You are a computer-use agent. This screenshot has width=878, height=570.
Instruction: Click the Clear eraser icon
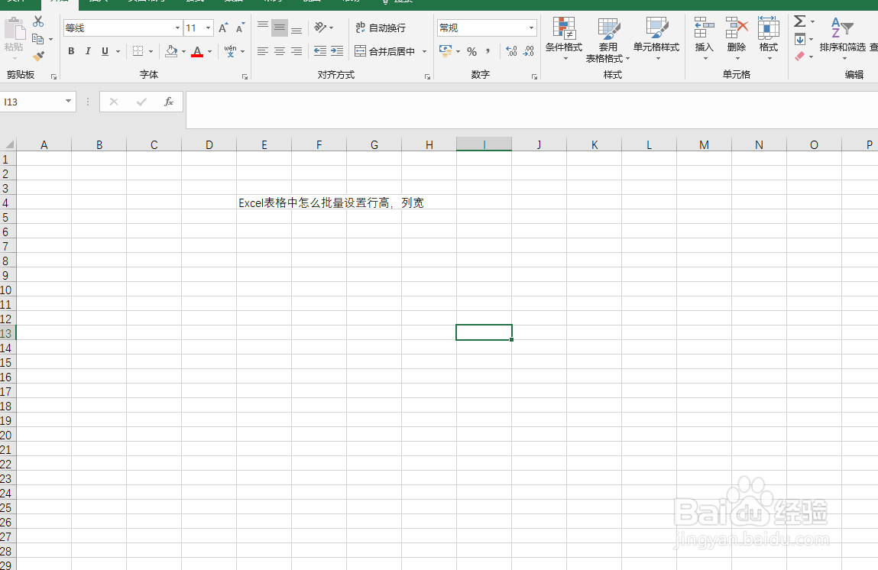(x=800, y=56)
